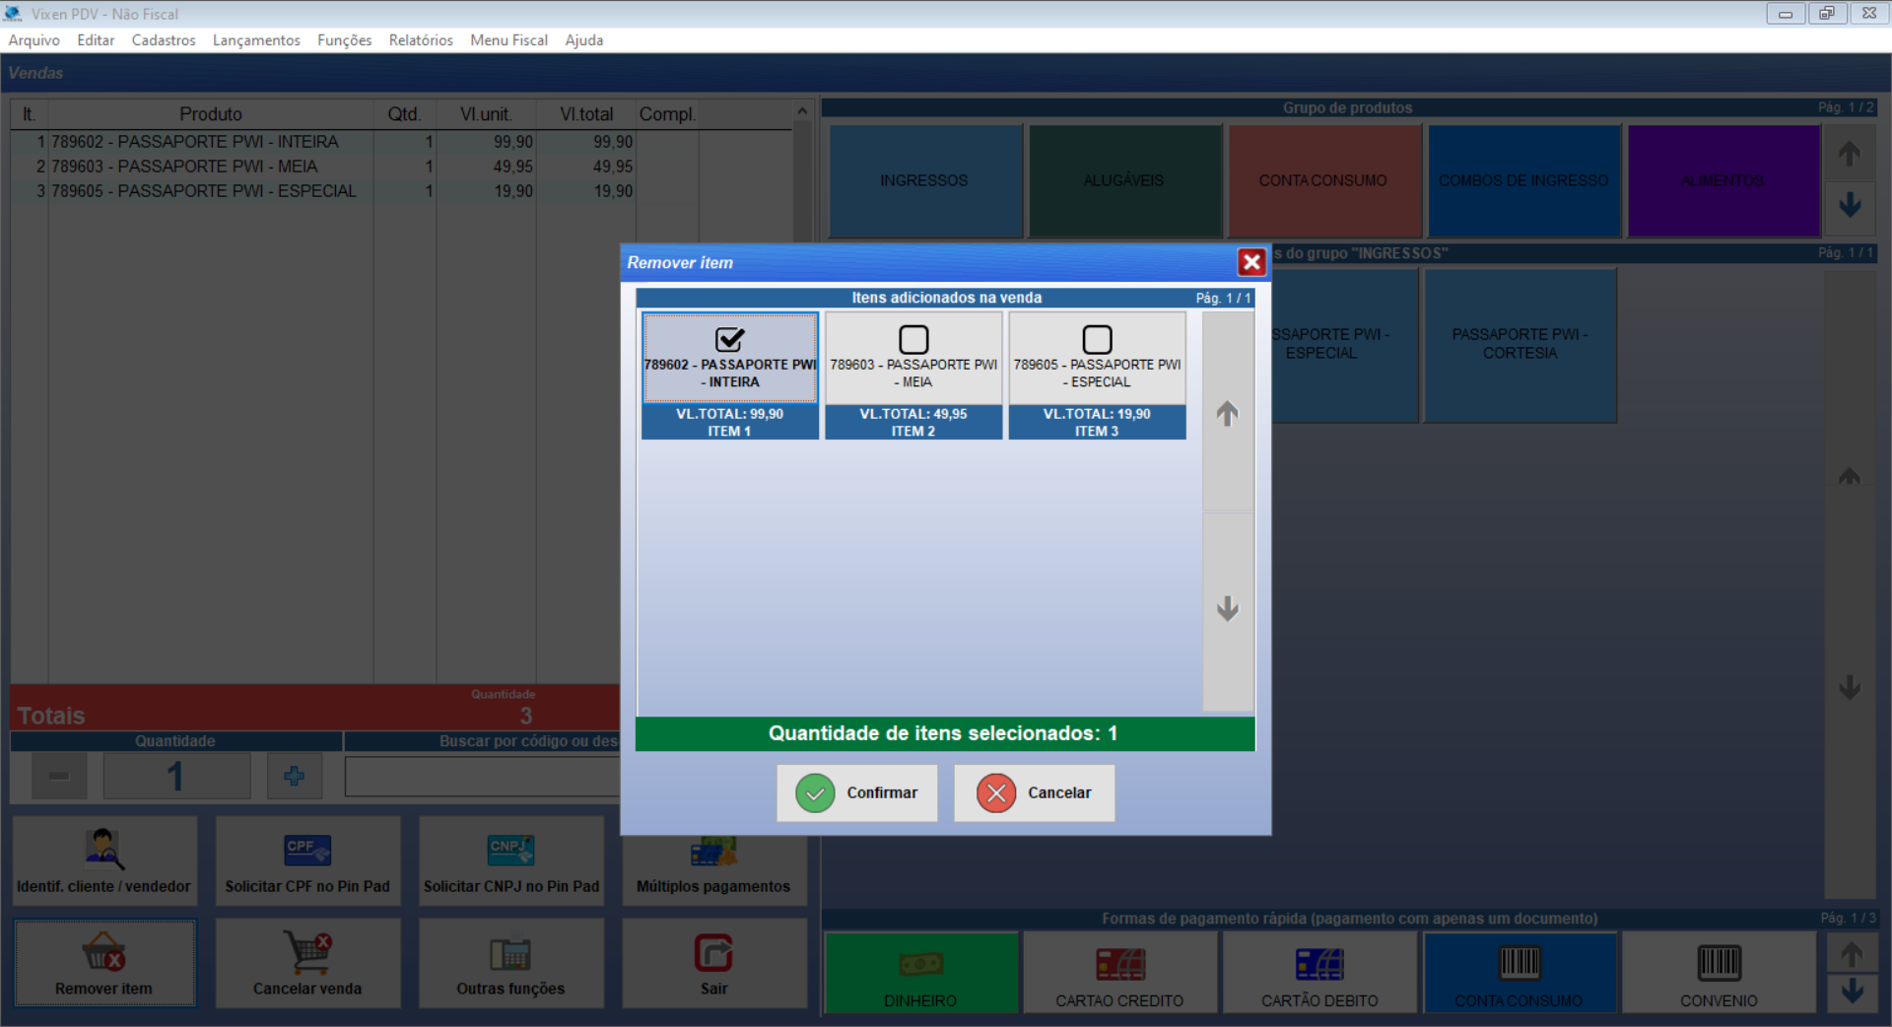Select the INGRESSOS product group
The height and width of the screenshot is (1027, 1892).
tap(924, 181)
